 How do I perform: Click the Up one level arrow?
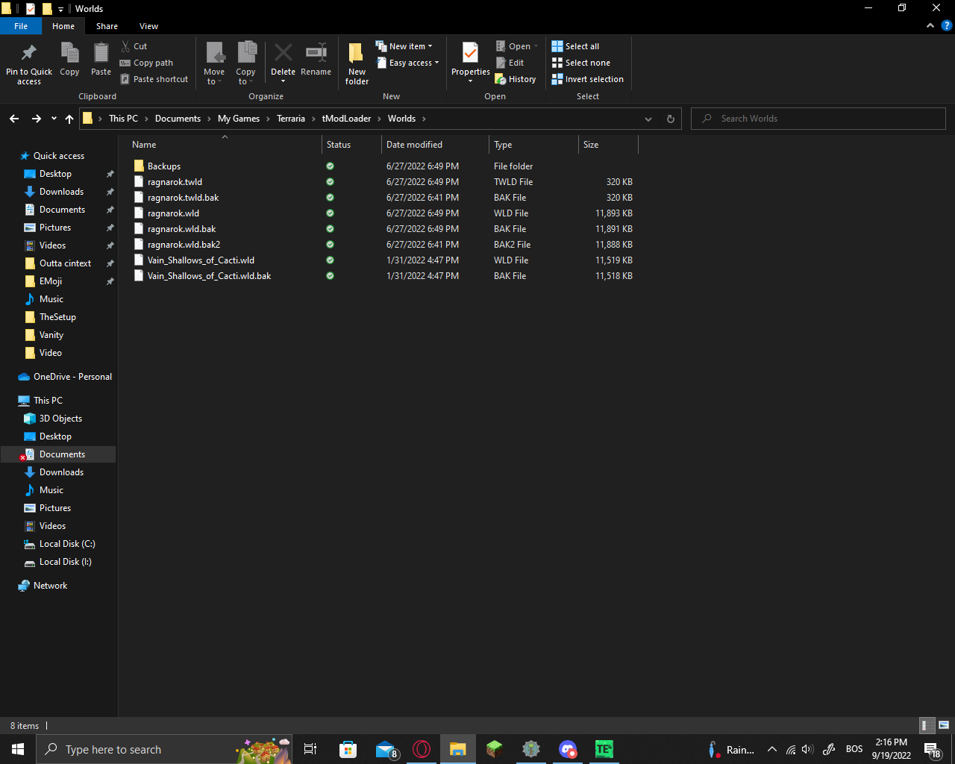[69, 119]
